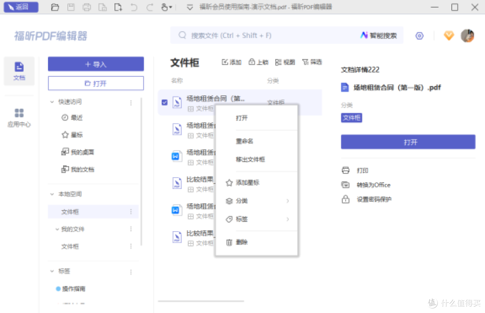The width and height of the screenshot is (485, 313).
Task: Click the PDF icon of the checked 场地租赁合同 row
Action: pos(177,102)
